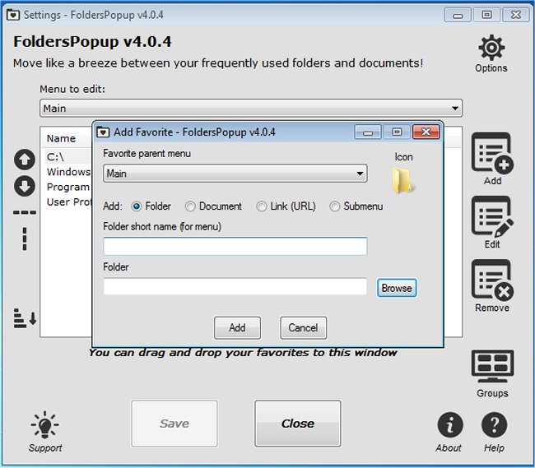
Task: Click the Add button in the dialog
Action: [x=237, y=327]
